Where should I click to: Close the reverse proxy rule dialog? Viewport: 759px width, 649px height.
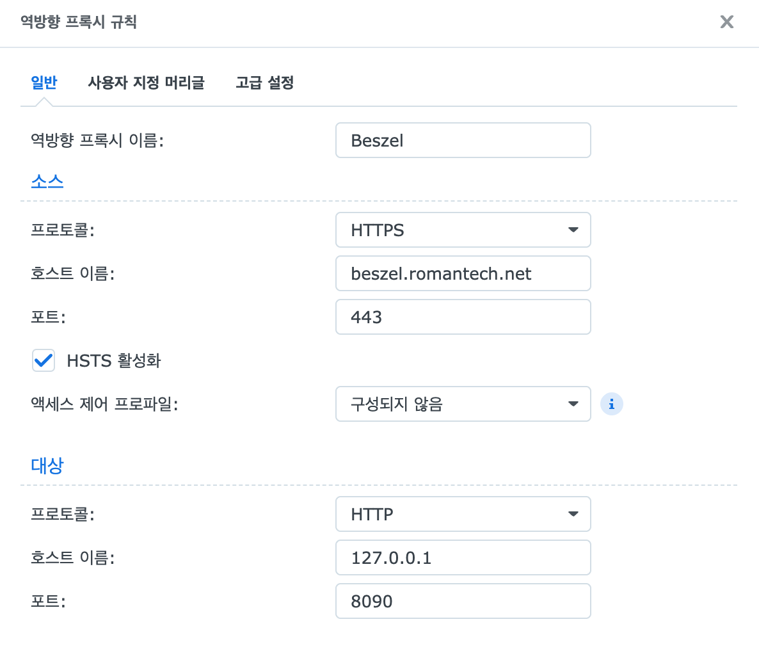[726, 22]
